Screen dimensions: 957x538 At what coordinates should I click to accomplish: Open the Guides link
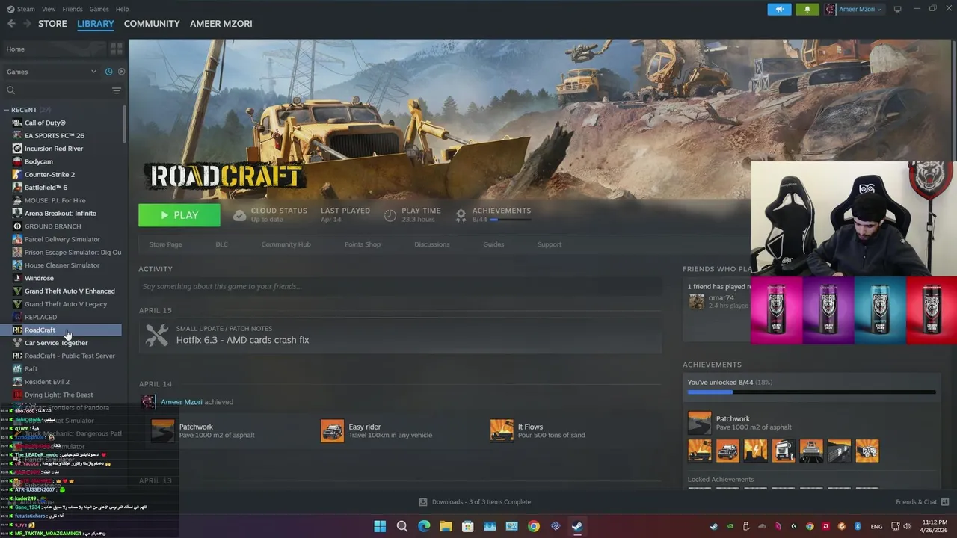pos(493,244)
